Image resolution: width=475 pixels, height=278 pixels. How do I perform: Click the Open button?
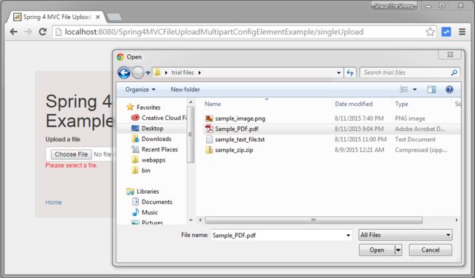377,250
